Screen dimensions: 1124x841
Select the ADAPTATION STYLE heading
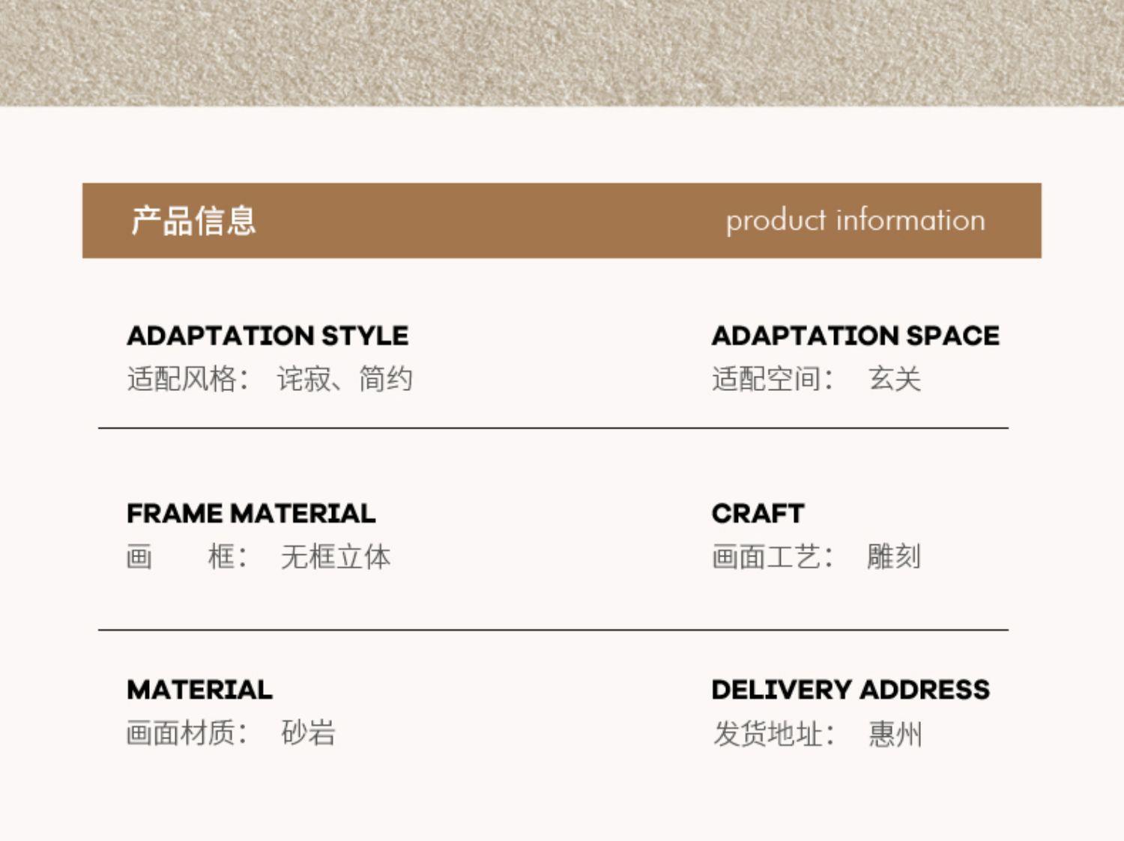[268, 336]
